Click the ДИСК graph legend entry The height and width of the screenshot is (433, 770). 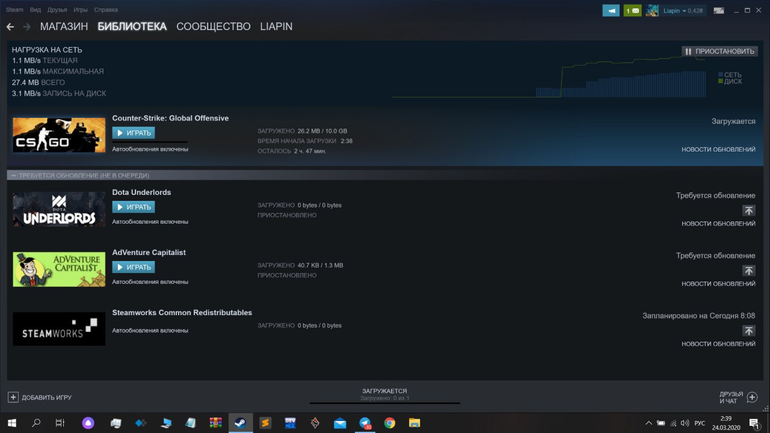click(729, 82)
